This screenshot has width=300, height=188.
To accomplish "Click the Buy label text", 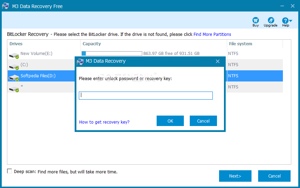I will tap(256, 25).
